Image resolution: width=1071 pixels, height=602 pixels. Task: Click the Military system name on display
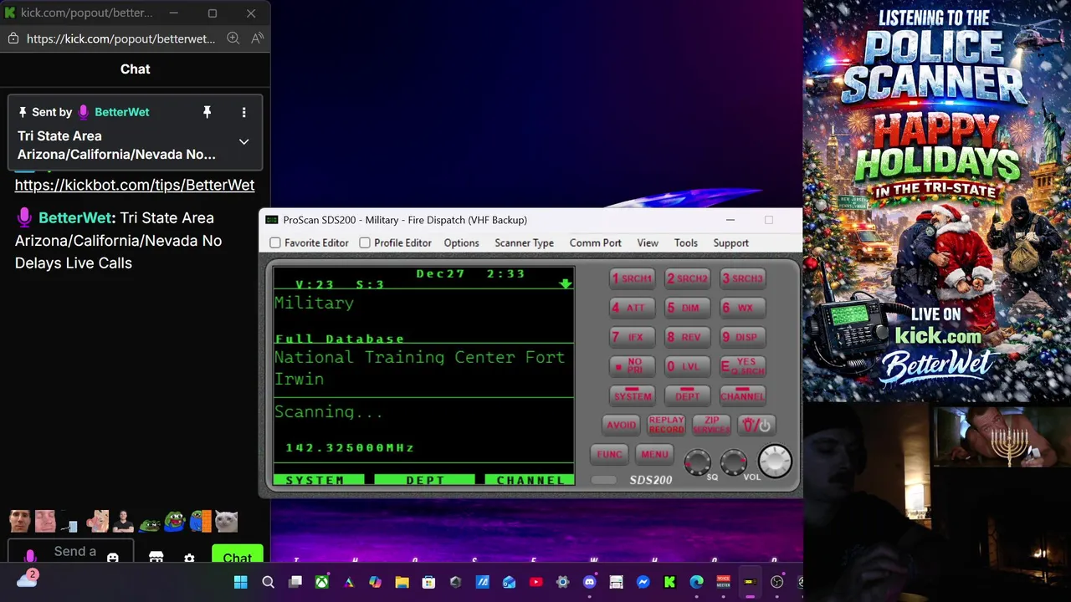314,304
